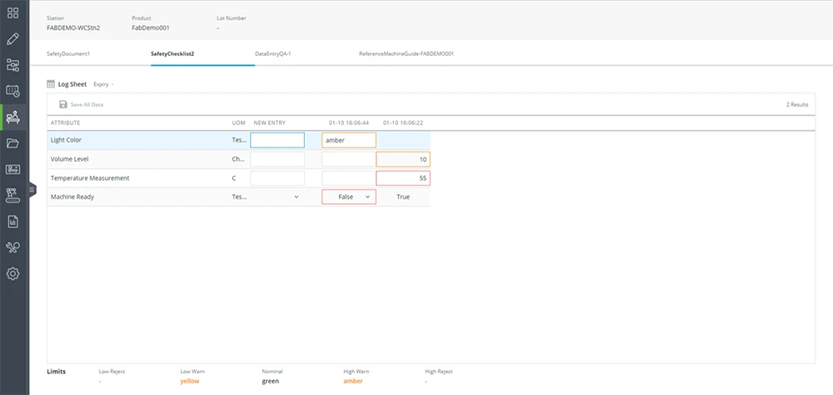Click the Low Warn yellow limit value
The width and height of the screenshot is (833, 395).
190,381
